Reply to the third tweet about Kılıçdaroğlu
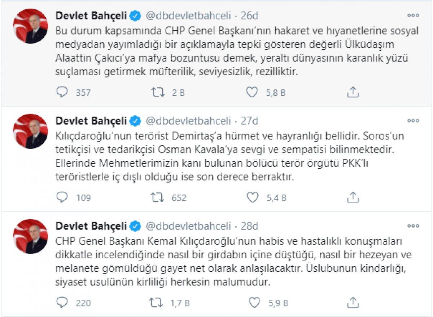The image size is (433, 317). click(61, 303)
